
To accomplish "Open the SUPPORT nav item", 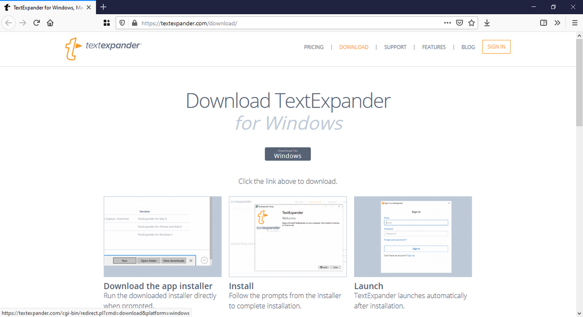I will (395, 47).
